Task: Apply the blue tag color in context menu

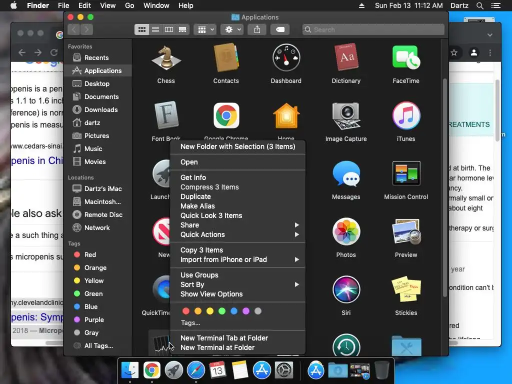Action: click(x=234, y=311)
